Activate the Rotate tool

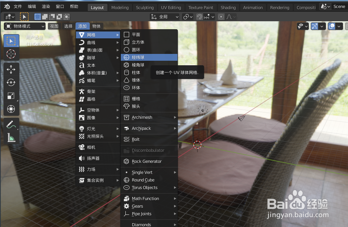coord(11,82)
